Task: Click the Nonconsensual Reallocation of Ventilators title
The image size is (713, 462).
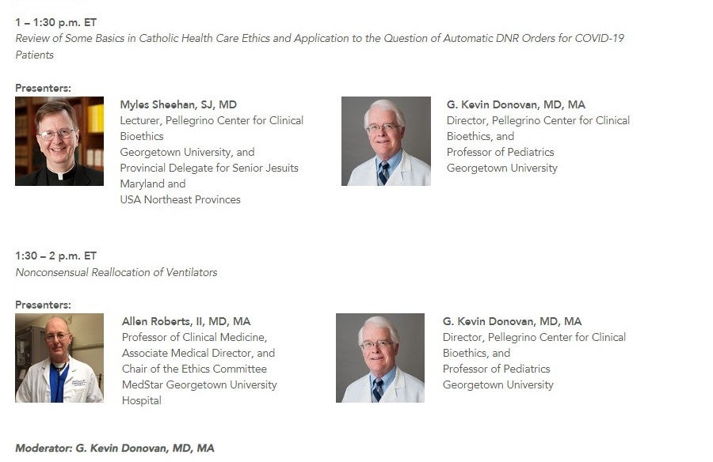Action: coord(116,272)
